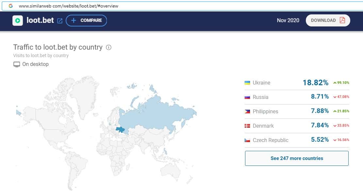Click red down arrow next to 33.85%

pos(335,126)
